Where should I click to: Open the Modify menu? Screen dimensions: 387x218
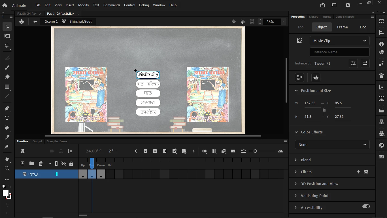(83, 5)
